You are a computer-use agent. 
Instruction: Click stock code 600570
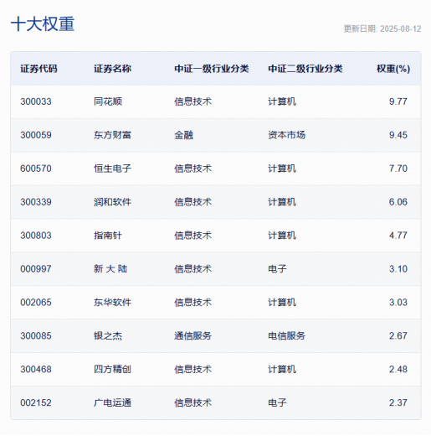coord(36,169)
